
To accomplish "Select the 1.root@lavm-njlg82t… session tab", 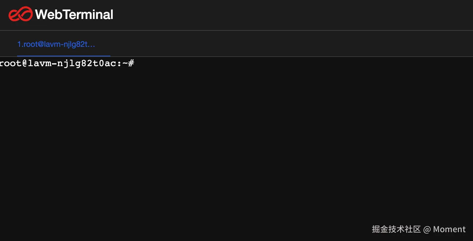I will click(x=56, y=44).
